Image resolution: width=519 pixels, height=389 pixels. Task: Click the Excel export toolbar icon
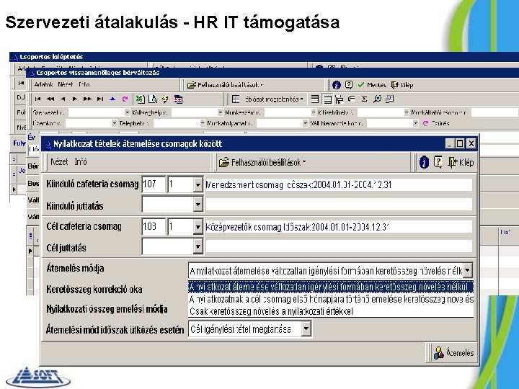pyautogui.click(x=141, y=99)
